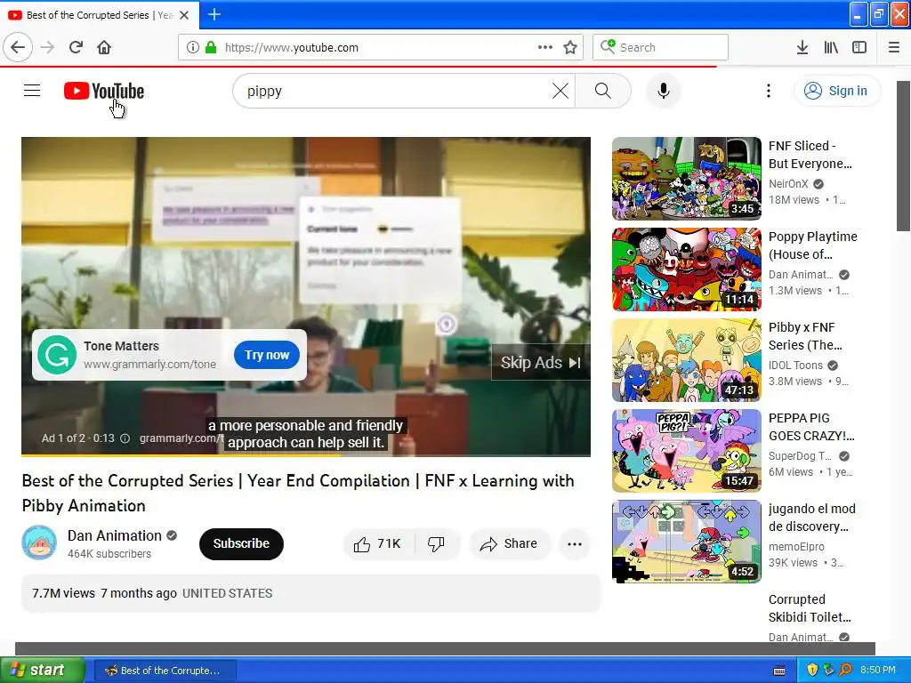Open Pibby x FNF Series thumbnail
The height and width of the screenshot is (683, 911).
pos(686,360)
